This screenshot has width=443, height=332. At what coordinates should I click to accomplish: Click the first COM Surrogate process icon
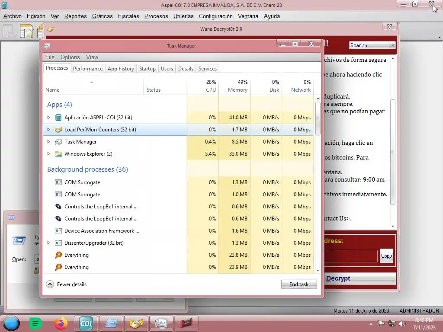58,182
